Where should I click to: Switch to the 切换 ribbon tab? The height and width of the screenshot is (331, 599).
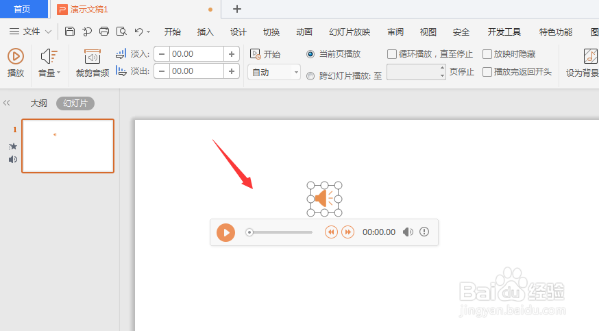coord(271,32)
